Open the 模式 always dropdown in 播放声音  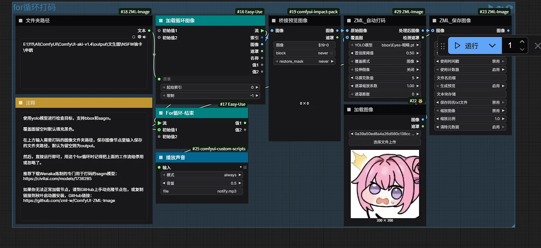tap(202, 175)
